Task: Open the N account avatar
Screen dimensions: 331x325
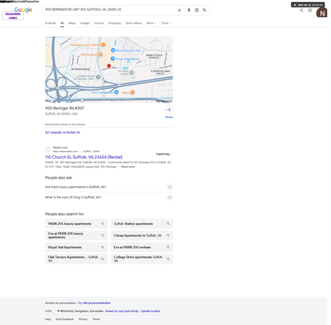Action: tap(322, 13)
